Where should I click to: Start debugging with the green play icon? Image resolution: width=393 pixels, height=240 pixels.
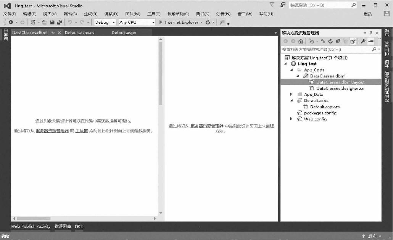click(x=161, y=22)
